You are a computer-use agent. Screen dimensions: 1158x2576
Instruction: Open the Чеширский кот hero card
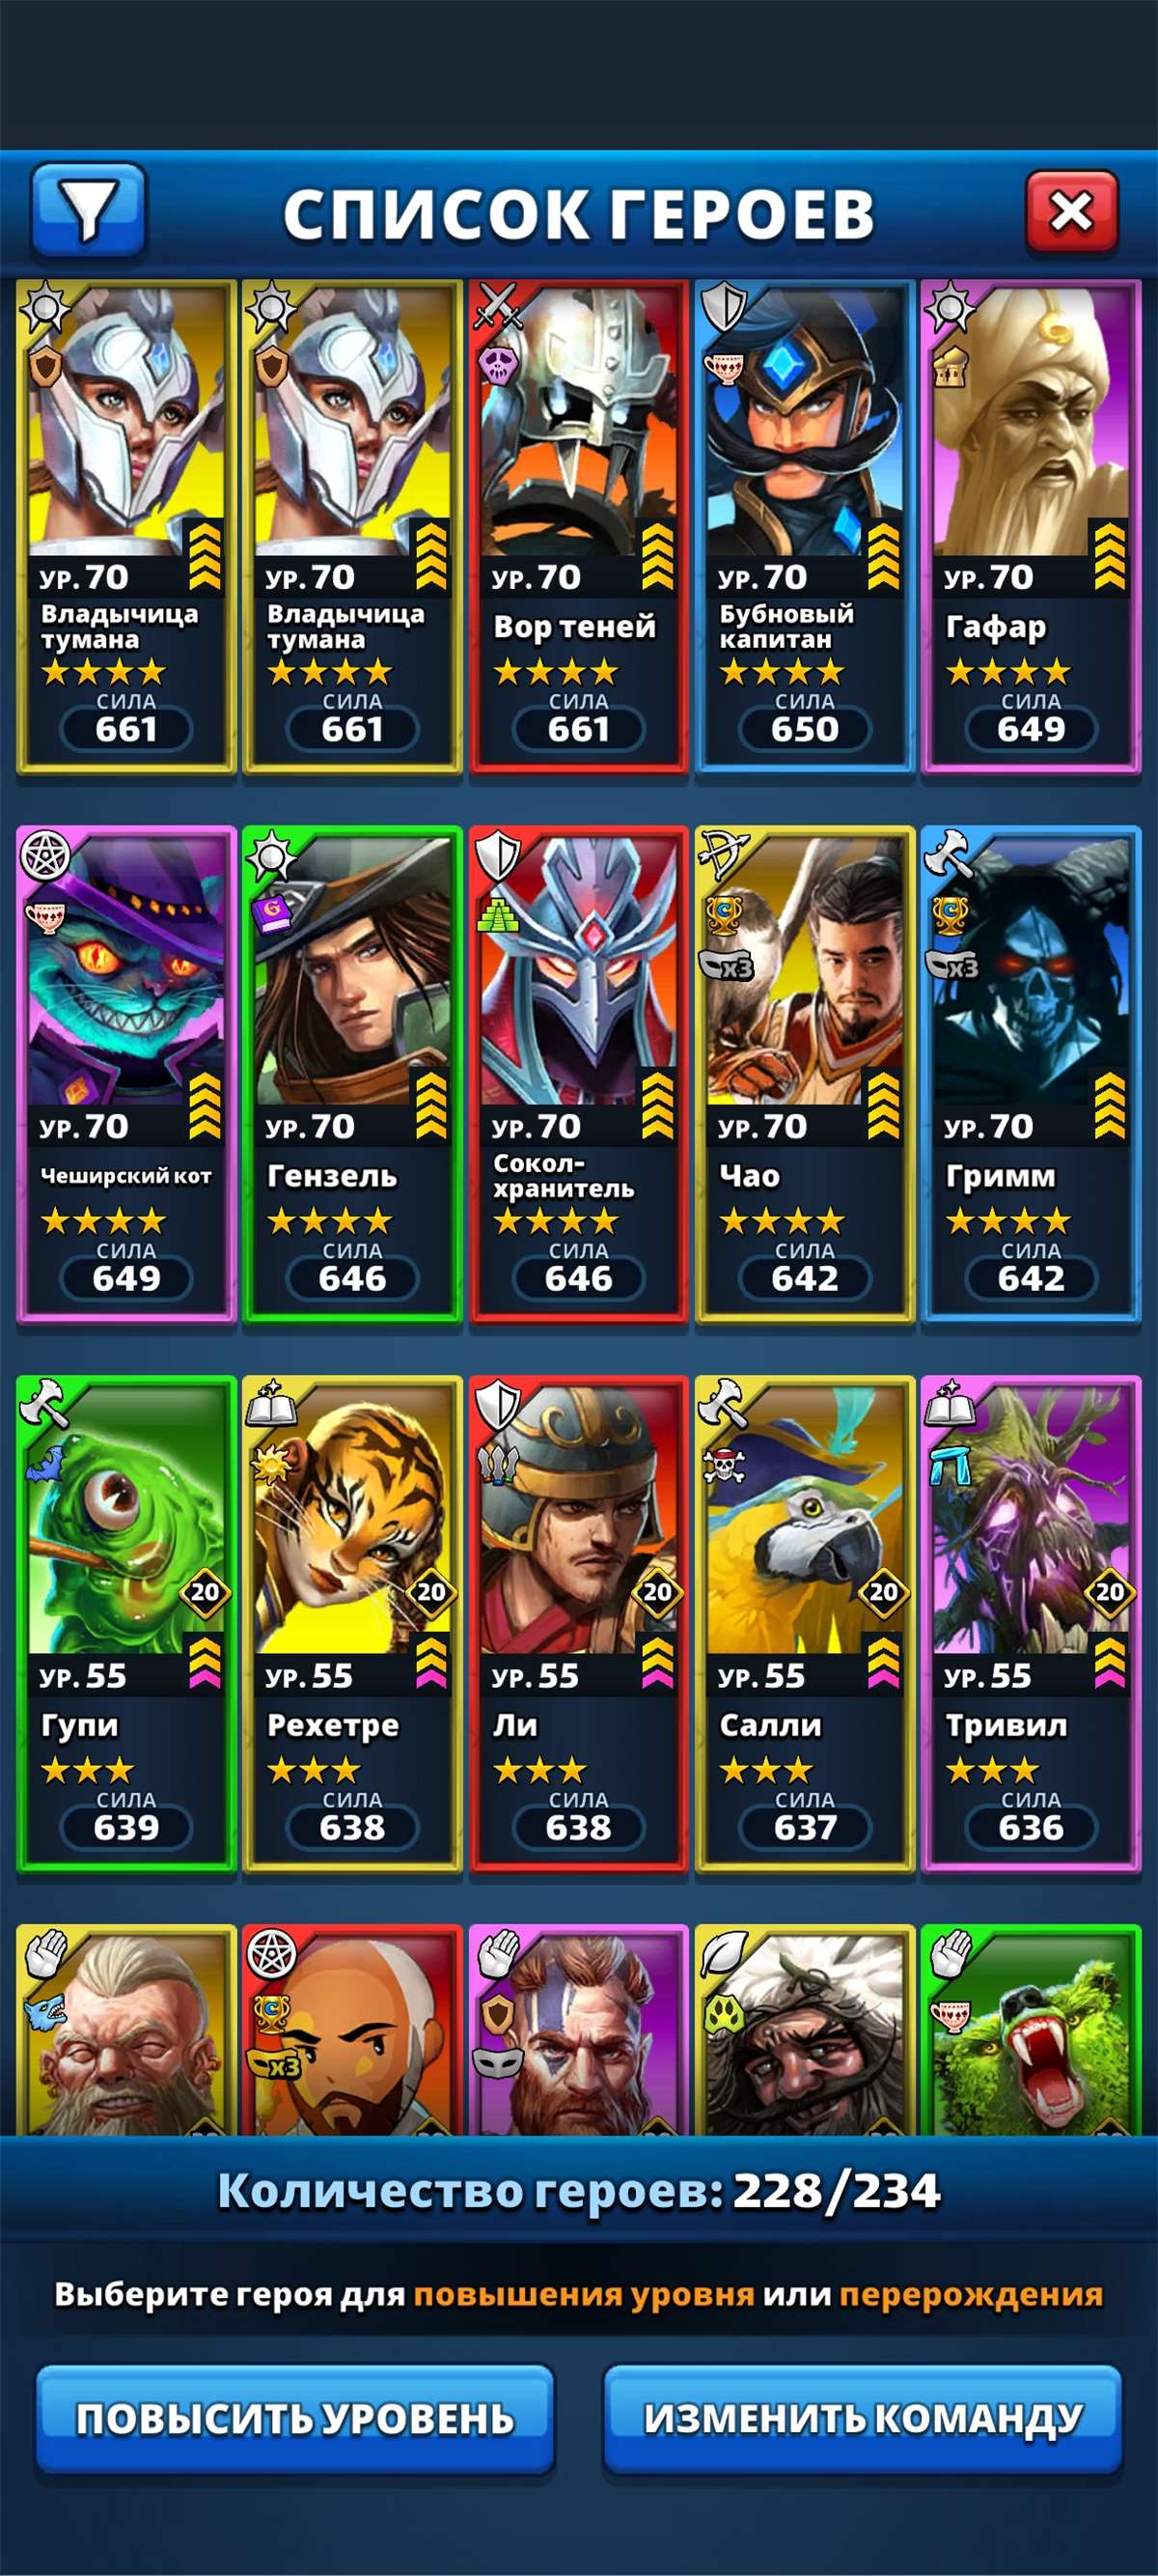tap(126, 1074)
